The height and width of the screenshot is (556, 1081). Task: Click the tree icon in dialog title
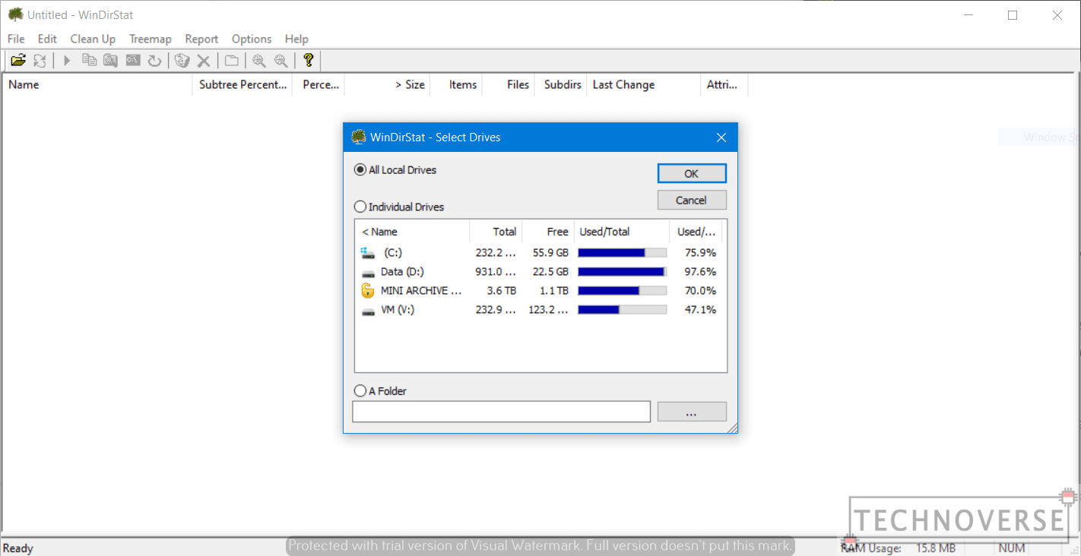[359, 137]
